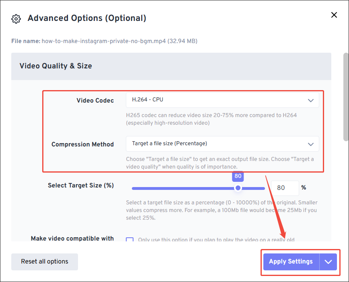Image resolution: width=349 pixels, height=282 pixels.
Task: Open the Video Codec chevron icon
Action: pos(310,100)
